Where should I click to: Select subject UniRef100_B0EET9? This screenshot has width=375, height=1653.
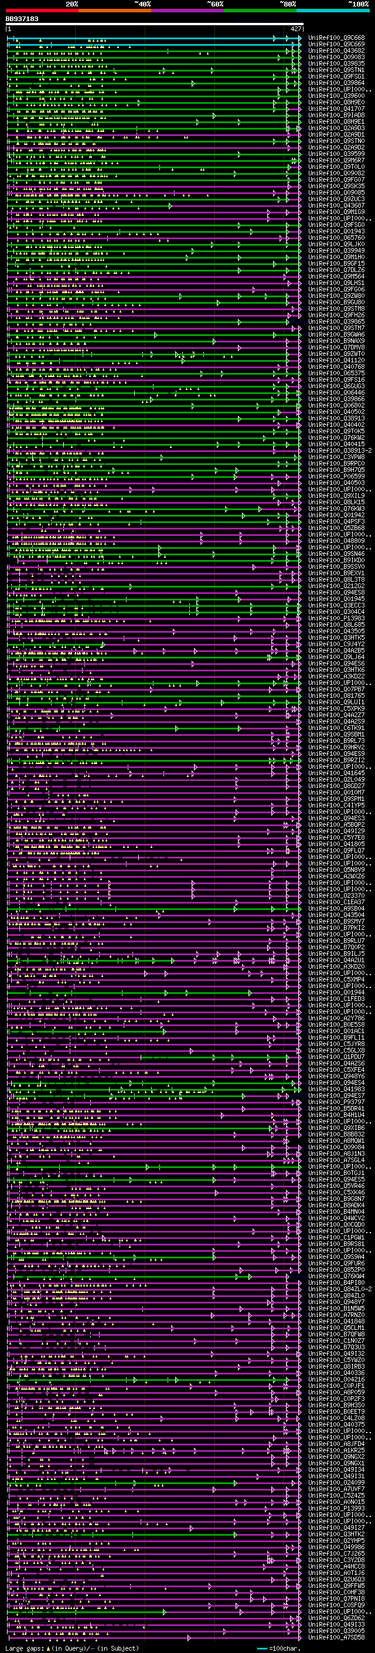[x=336, y=1412]
